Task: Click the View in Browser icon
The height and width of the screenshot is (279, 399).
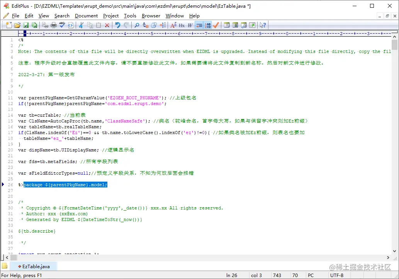Action: click(71, 25)
